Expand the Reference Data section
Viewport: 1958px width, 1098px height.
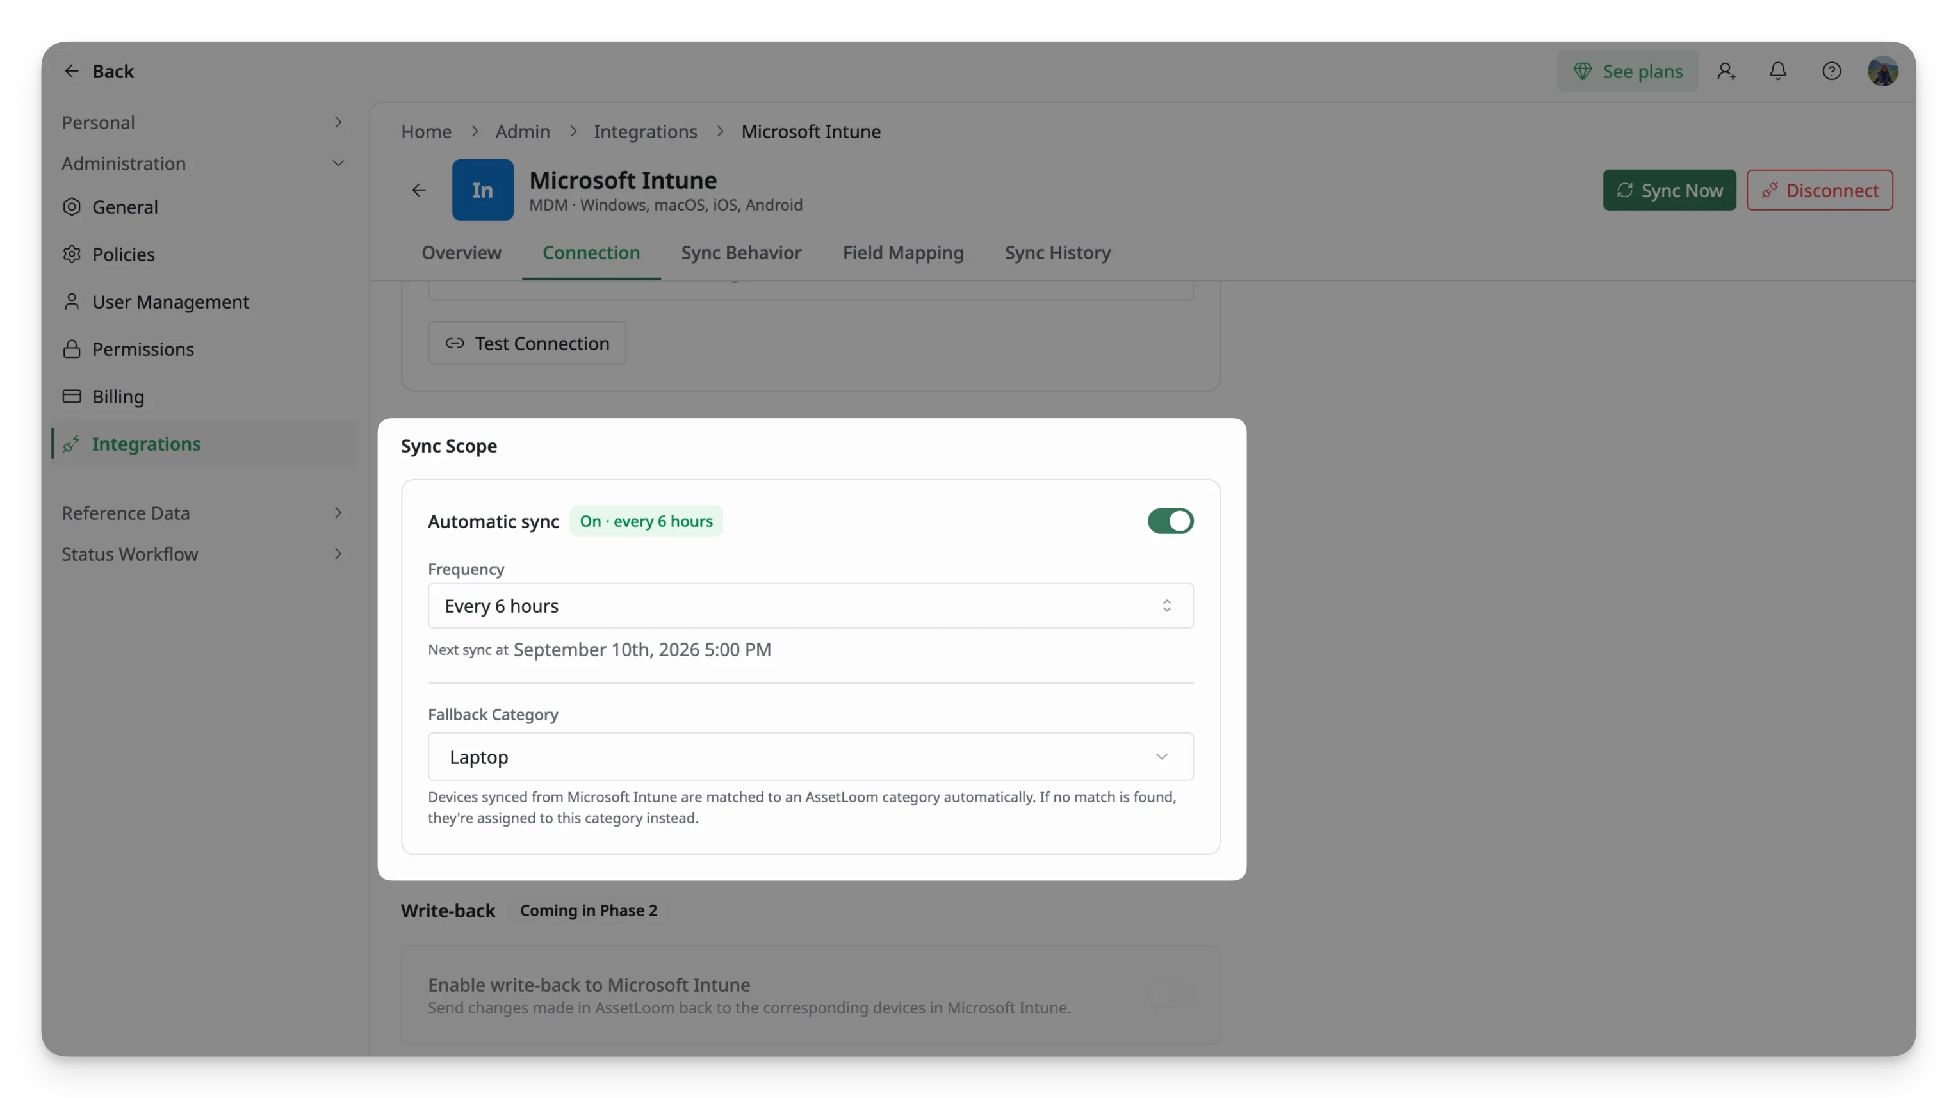[x=203, y=513]
